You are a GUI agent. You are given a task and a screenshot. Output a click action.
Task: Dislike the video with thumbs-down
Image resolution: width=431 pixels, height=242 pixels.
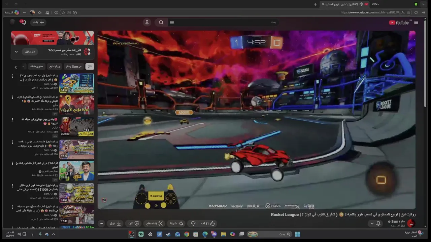[193, 224]
